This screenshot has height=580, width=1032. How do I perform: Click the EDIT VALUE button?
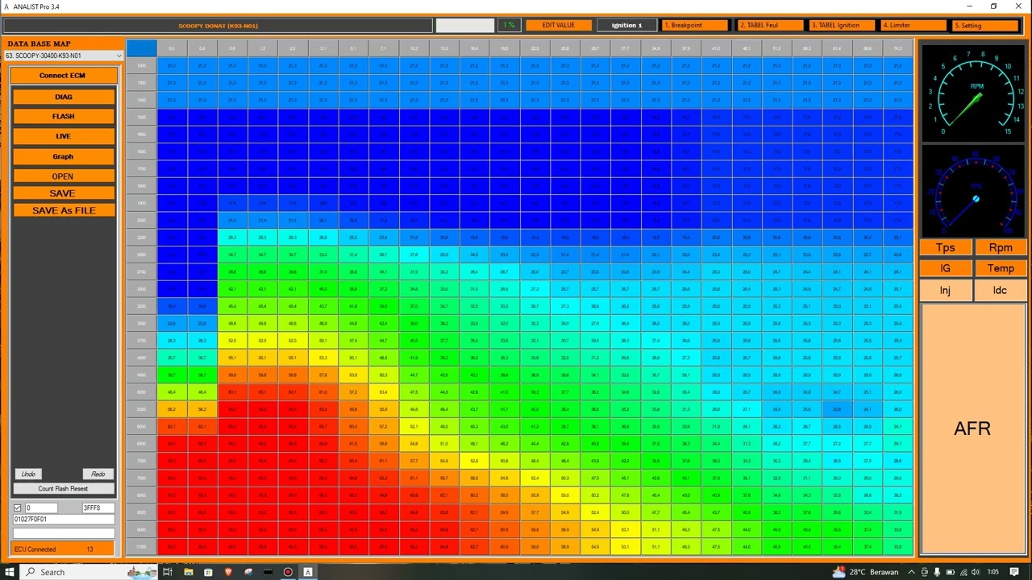click(559, 25)
